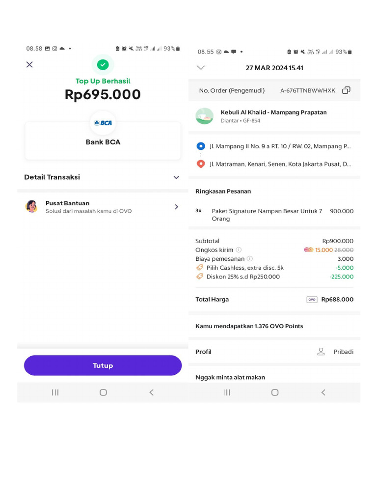Tap the red destination pin icon

(x=201, y=164)
